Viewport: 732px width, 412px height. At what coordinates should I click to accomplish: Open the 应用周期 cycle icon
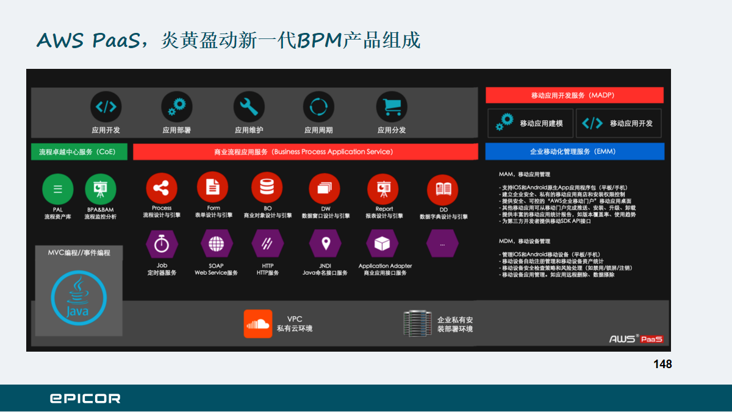coord(318,107)
